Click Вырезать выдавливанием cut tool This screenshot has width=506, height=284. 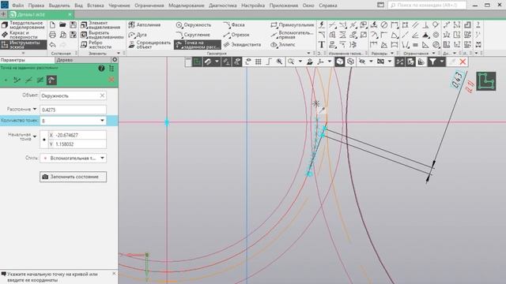(x=102, y=35)
